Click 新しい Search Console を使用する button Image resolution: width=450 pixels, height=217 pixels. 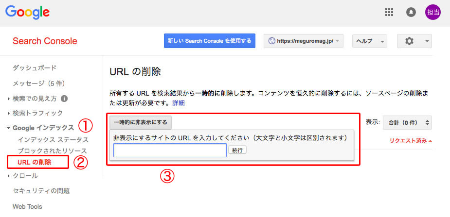(x=209, y=41)
